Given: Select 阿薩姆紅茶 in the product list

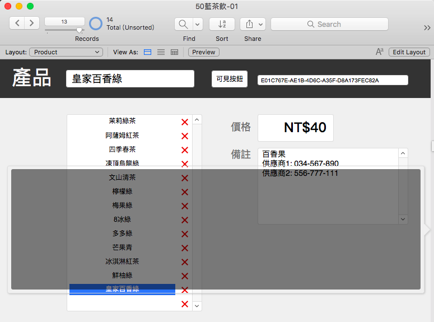Looking at the screenshot, I should point(122,136).
